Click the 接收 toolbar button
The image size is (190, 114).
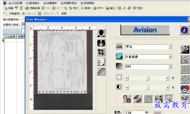57,8
